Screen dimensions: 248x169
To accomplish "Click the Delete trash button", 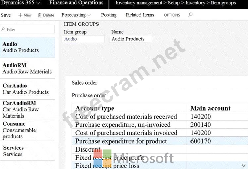I will [46, 15].
